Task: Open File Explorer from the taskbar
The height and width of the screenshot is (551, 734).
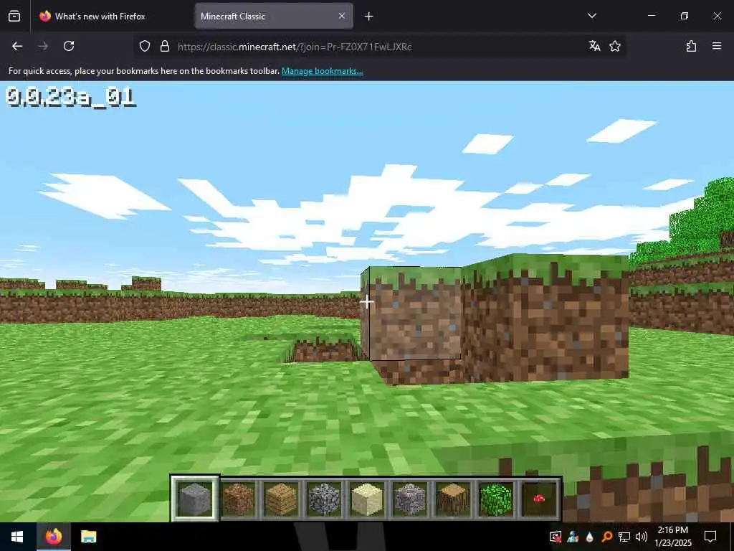Action: (x=88, y=537)
